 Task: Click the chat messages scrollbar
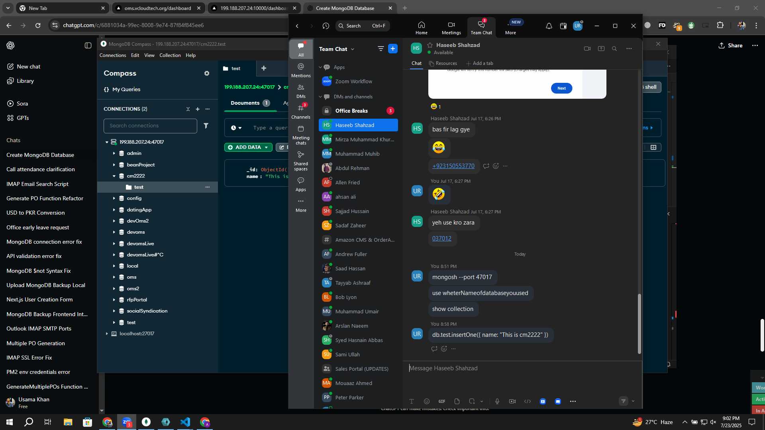point(639,324)
